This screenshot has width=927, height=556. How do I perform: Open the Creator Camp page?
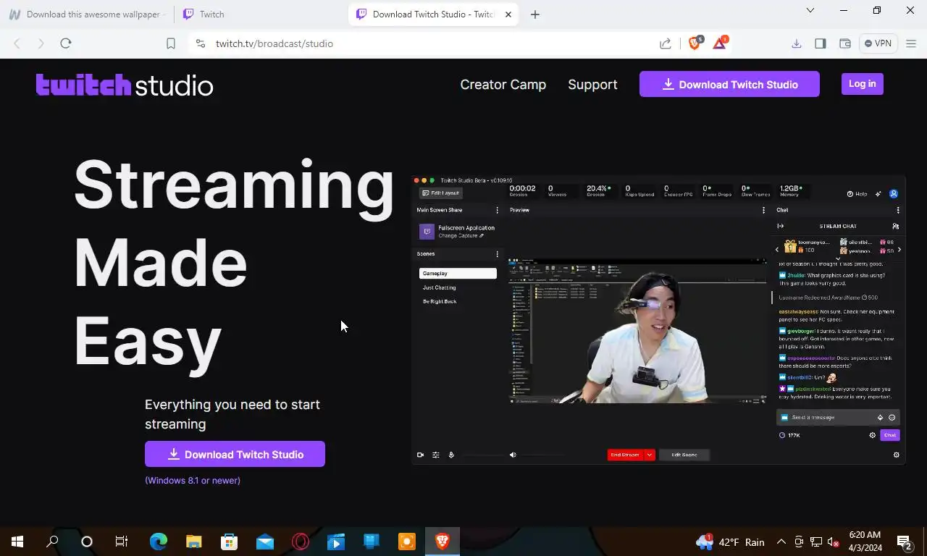[503, 84]
